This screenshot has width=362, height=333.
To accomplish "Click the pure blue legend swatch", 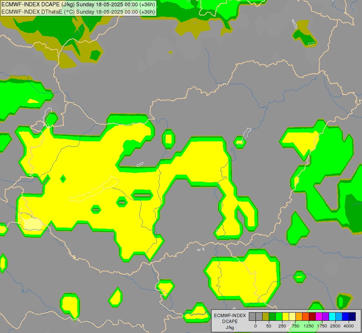I will 345,316.
